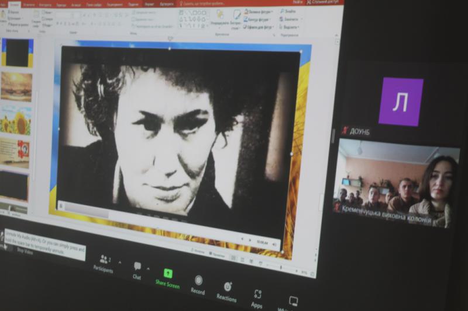This screenshot has height=311, width=468.
Task: Select the Кременчуцька виховна колонія video tile
Action: point(395,183)
